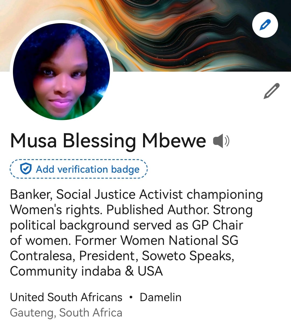291x327 pixels.
Task: Click the Former Women National SG text
Action: pos(157,241)
